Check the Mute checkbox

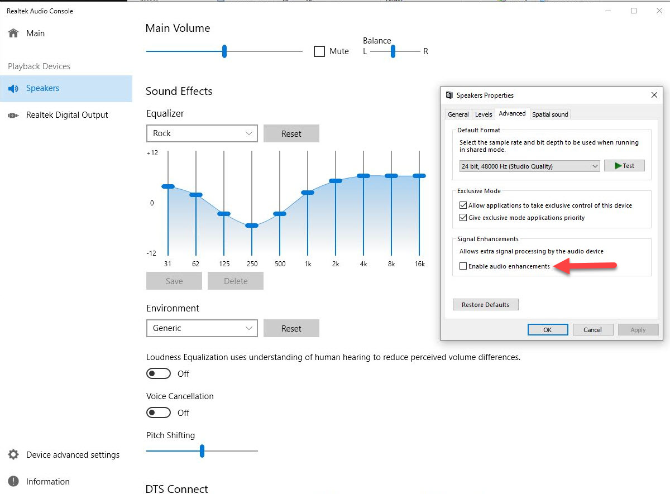[319, 51]
